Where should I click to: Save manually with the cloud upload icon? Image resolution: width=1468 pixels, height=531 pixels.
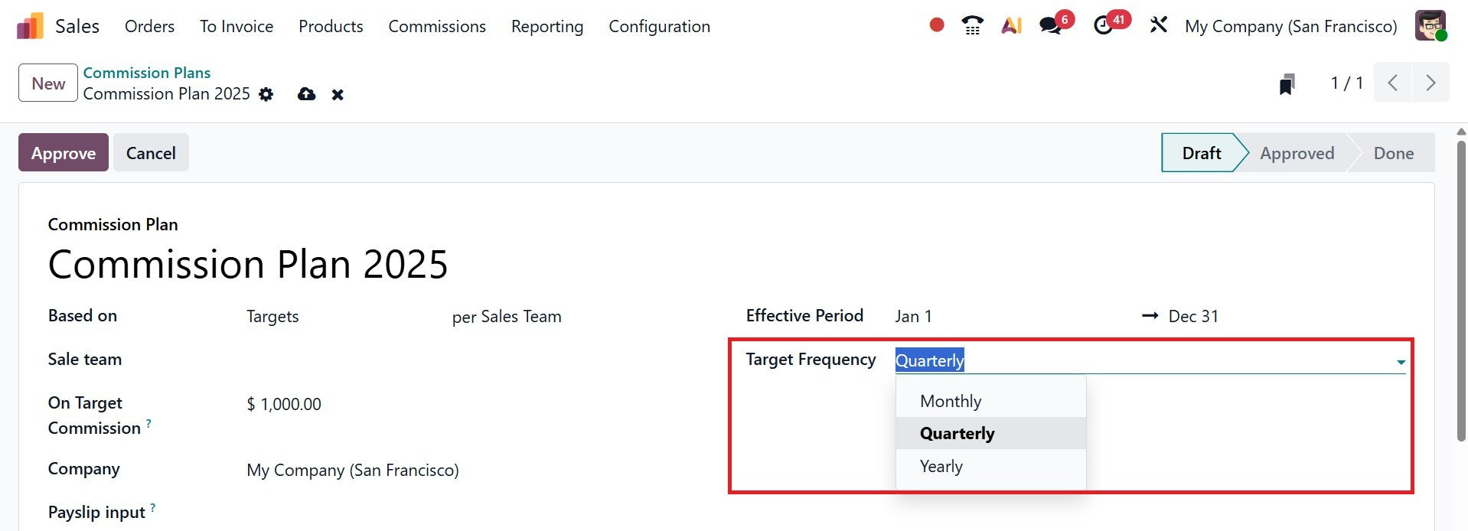[x=306, y=94]
